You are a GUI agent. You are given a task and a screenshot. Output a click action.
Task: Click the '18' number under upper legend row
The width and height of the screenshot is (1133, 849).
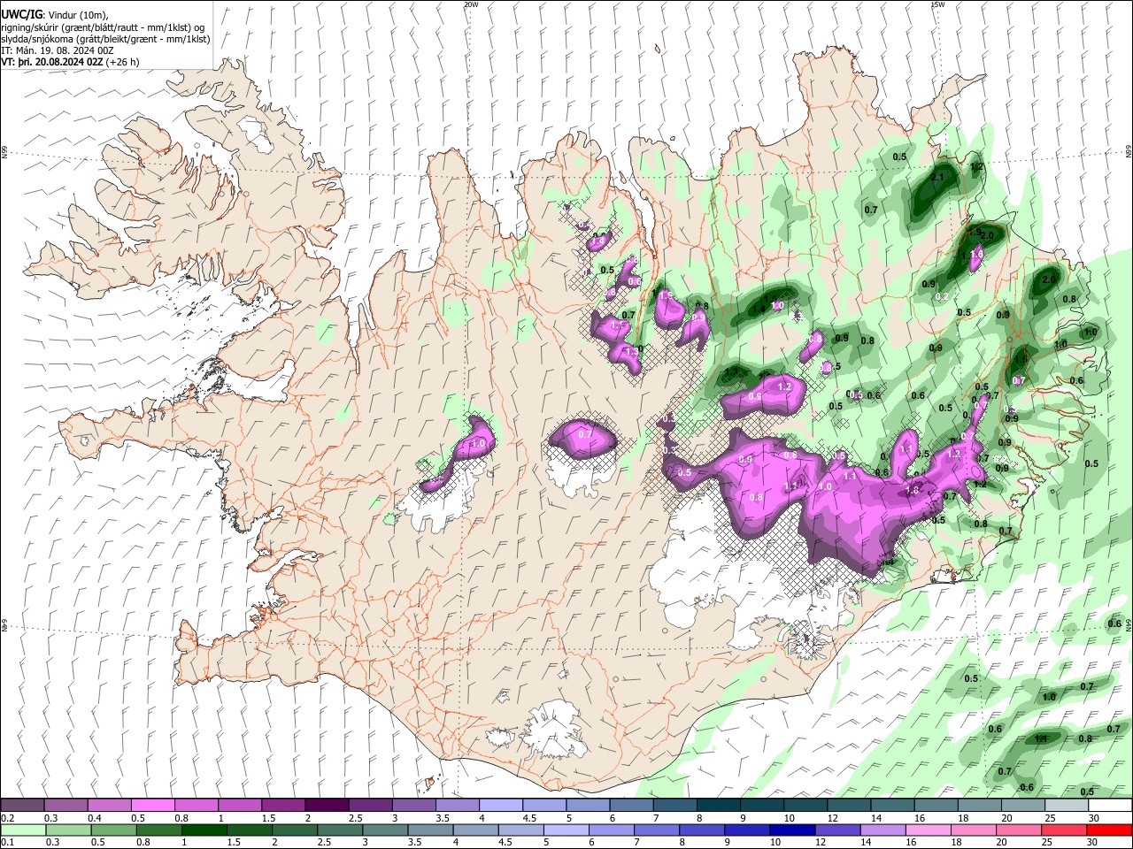click(x=963, y=818)
